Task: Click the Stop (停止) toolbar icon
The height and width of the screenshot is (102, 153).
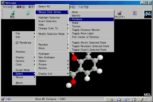Action: [134, 15]
